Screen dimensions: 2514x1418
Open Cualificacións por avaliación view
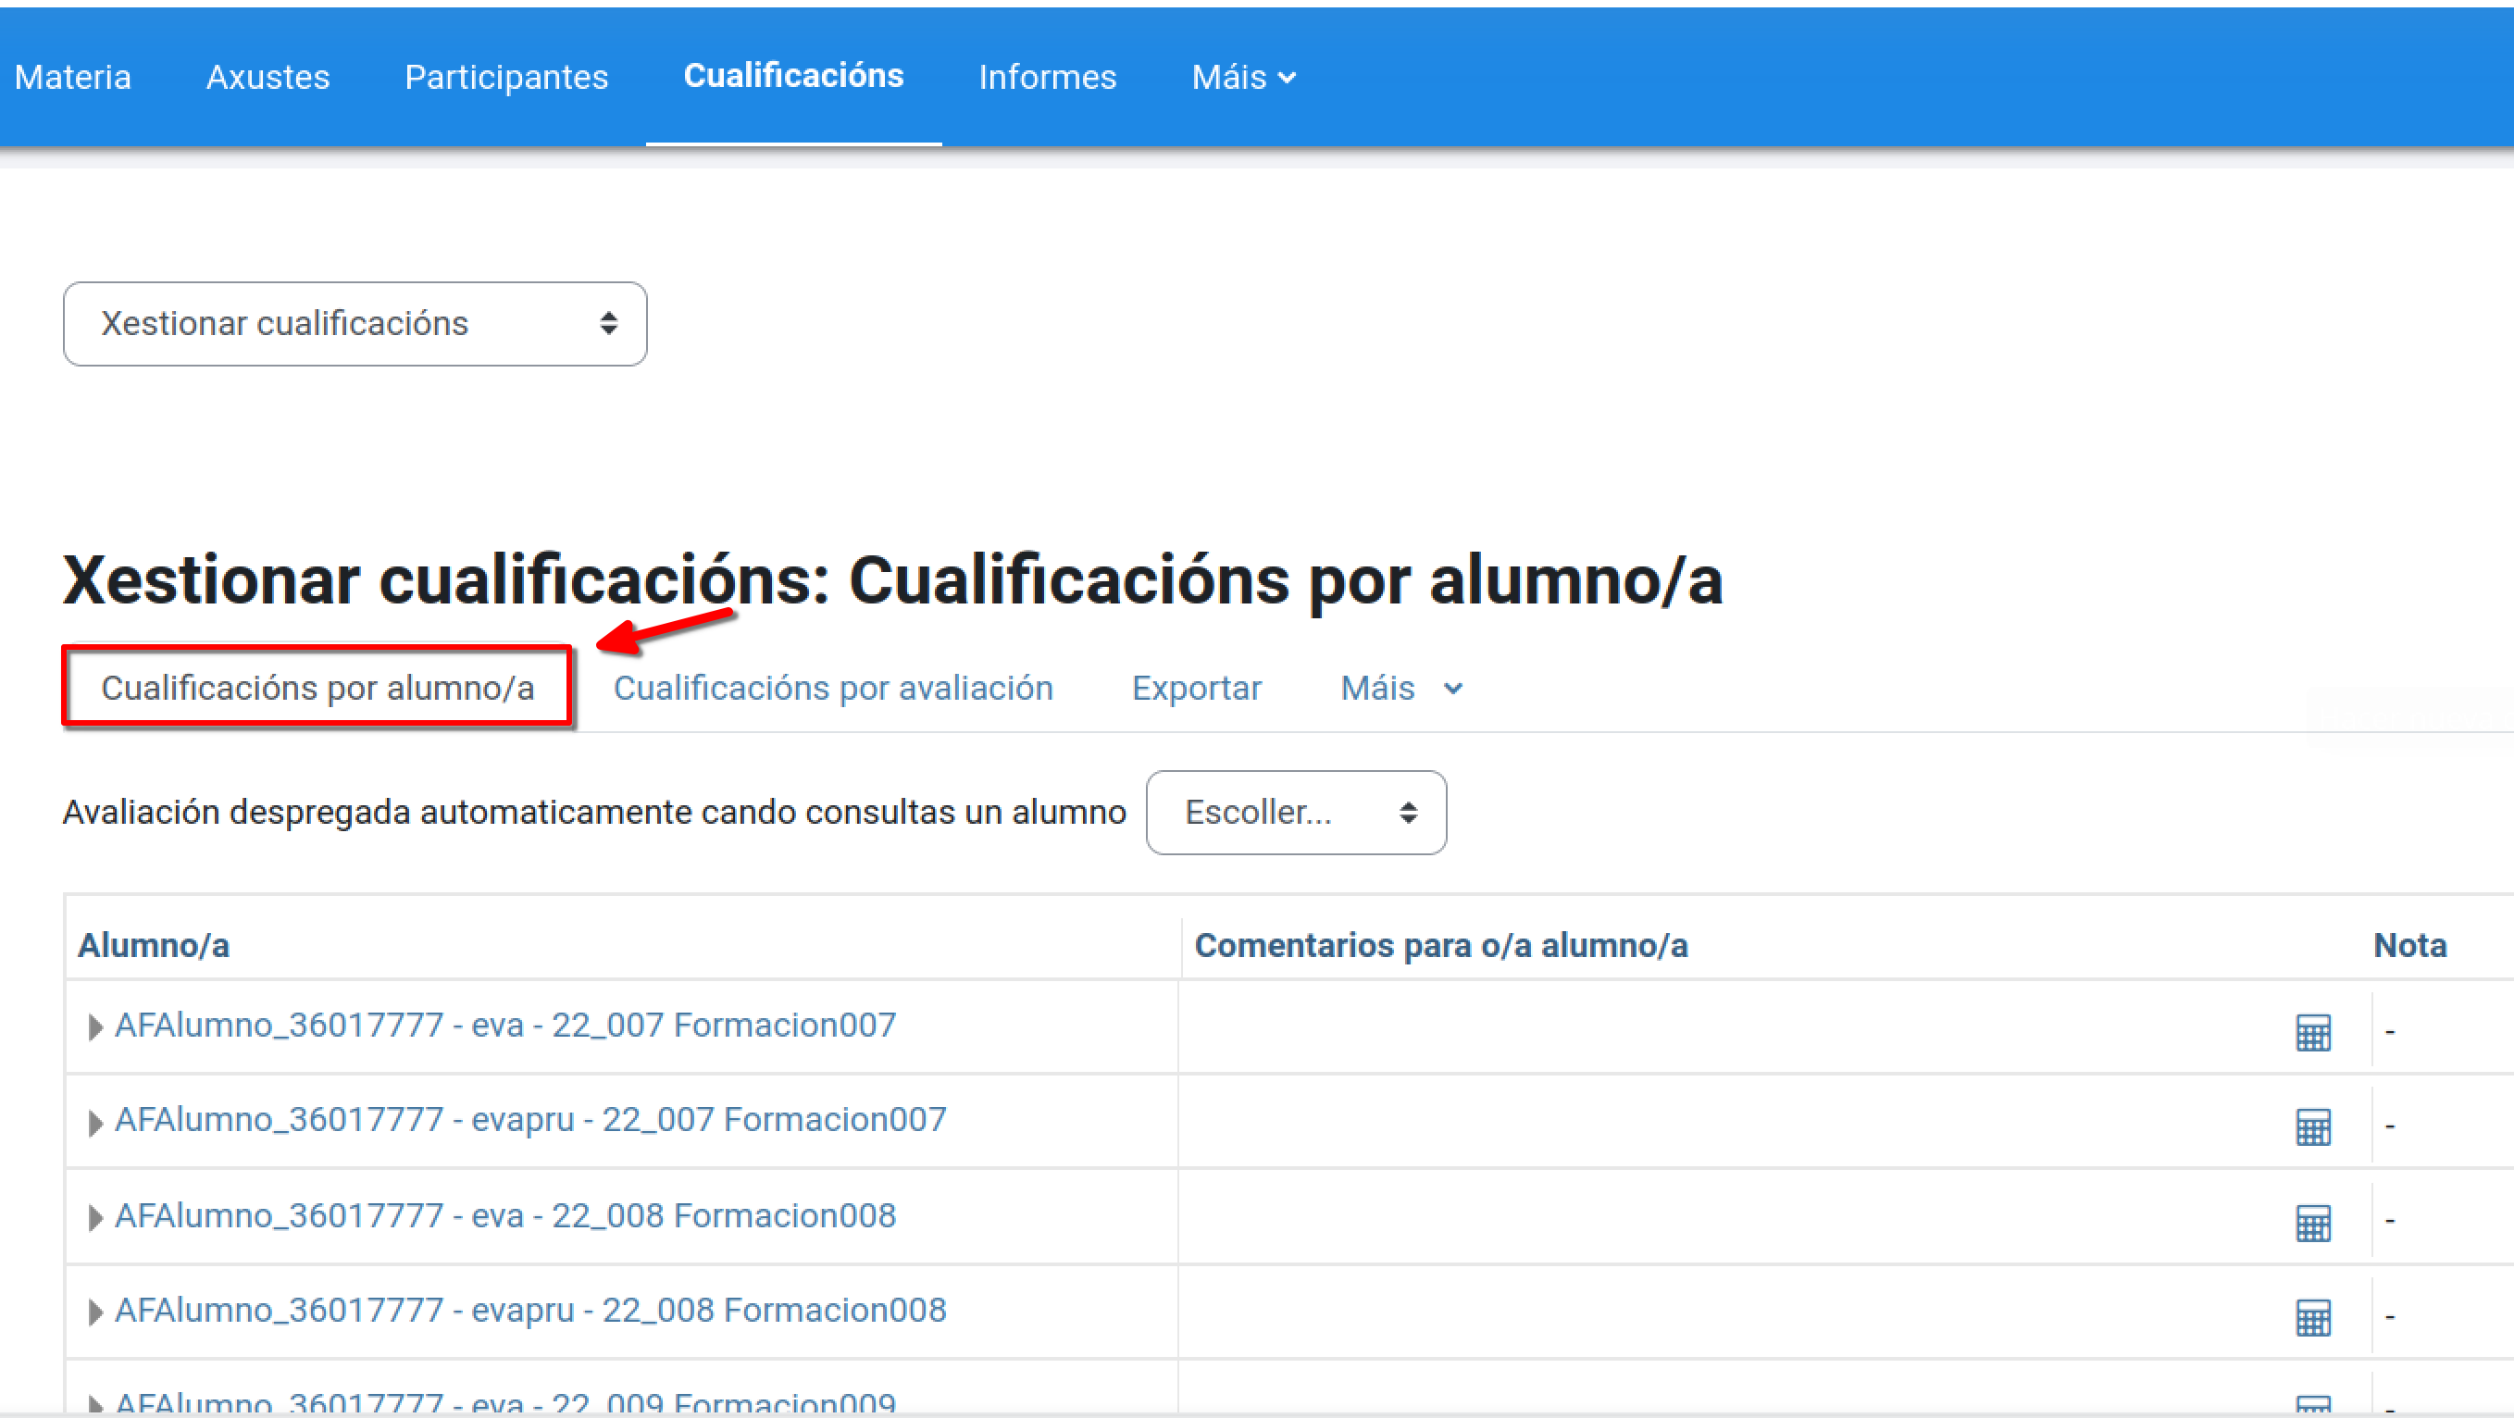tap(832, 688)
